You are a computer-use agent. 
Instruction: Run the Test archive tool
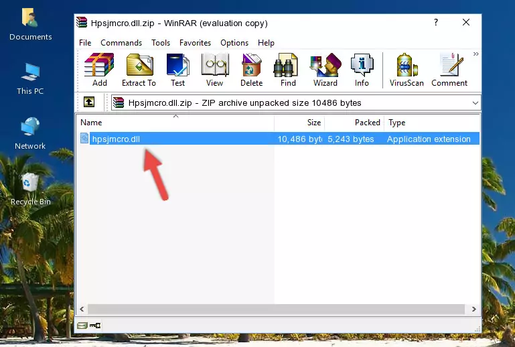(x=177, y=70)
